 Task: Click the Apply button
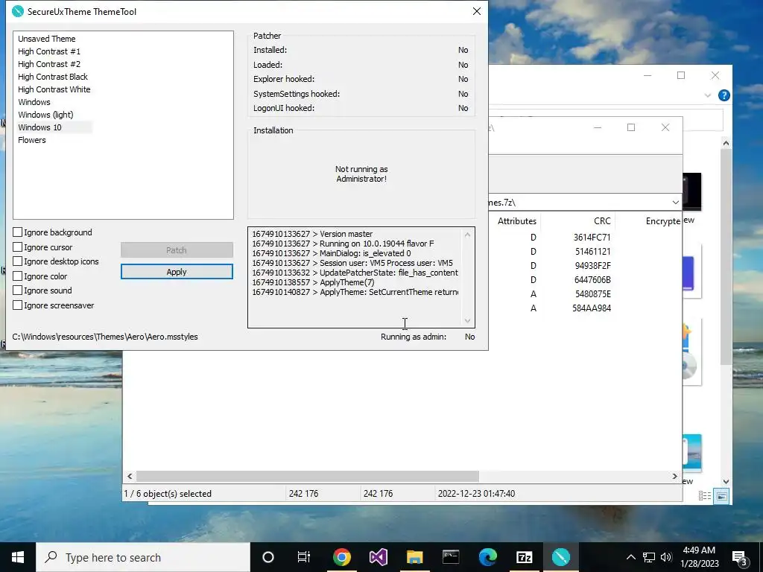pos(177,272)
